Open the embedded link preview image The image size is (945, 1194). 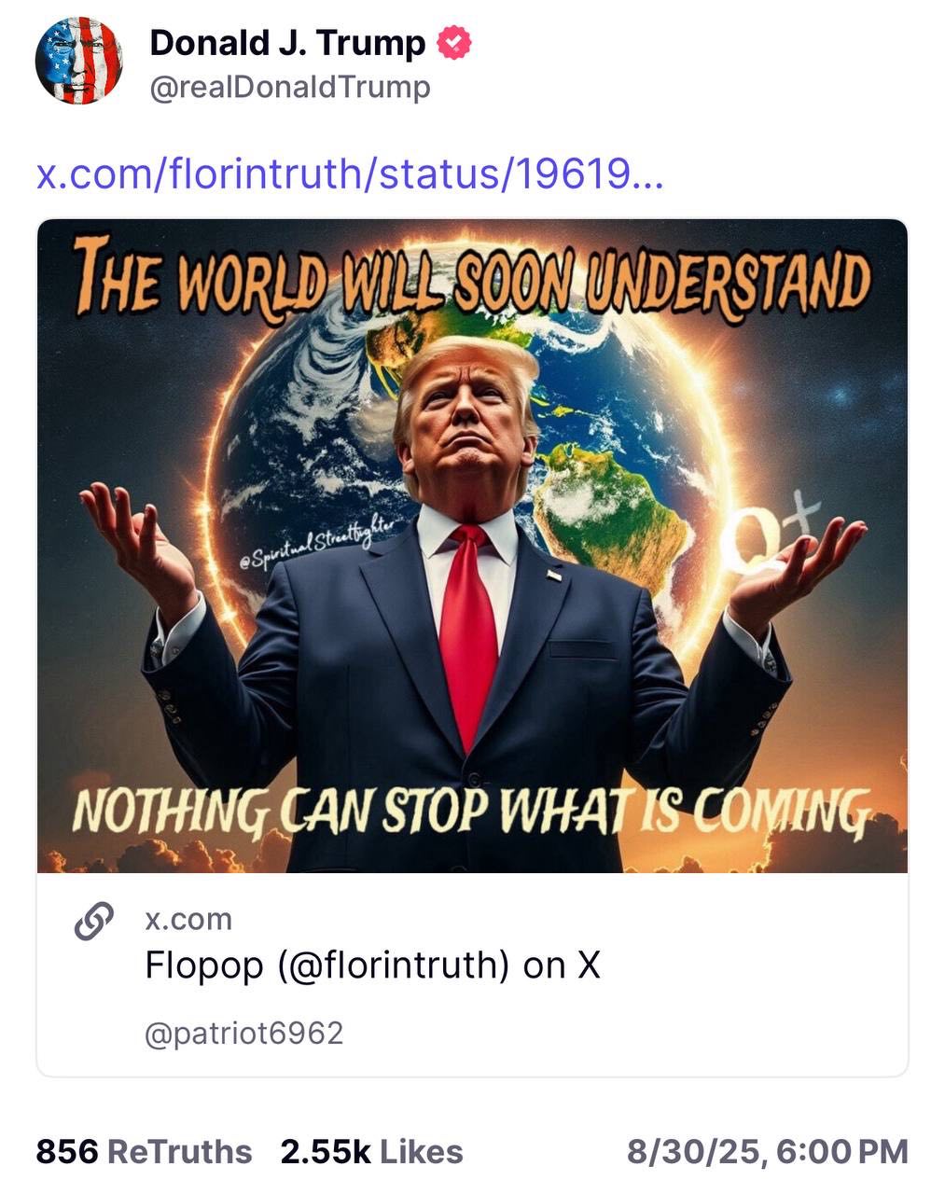[472, 547]
